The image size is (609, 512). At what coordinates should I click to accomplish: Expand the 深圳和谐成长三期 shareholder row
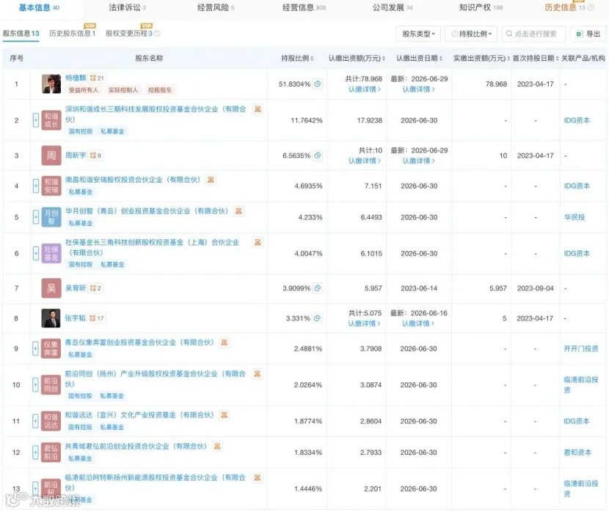(36, 120)
